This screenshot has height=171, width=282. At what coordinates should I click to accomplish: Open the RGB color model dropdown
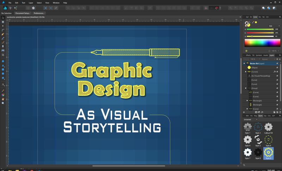(x=274, y=26)
